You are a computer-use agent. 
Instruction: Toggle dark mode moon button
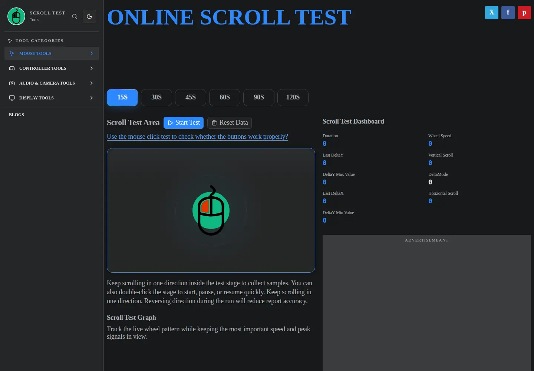tap(89, 16)
